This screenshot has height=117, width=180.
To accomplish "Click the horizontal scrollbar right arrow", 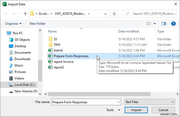I will (x=177, y=94).
